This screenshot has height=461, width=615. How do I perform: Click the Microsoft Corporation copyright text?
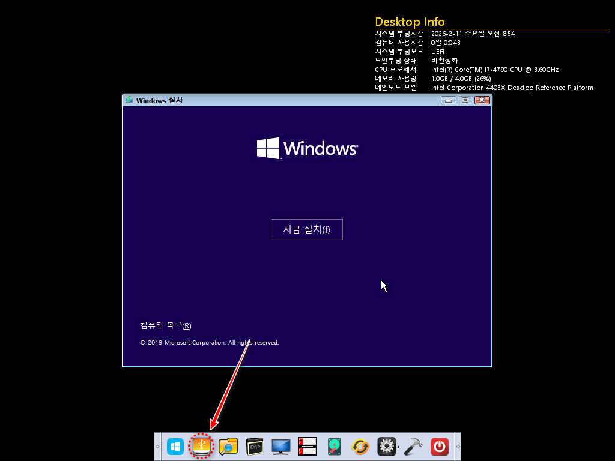tap(210, 343)
